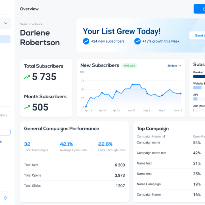Click the outlined field in the sidebar
Viewport: 205px width, 205px height.
pos(5,132)
